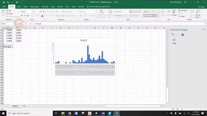207x116 pixels.
Task: Click the accounting dollar sign icon
Action: (81, 16)
